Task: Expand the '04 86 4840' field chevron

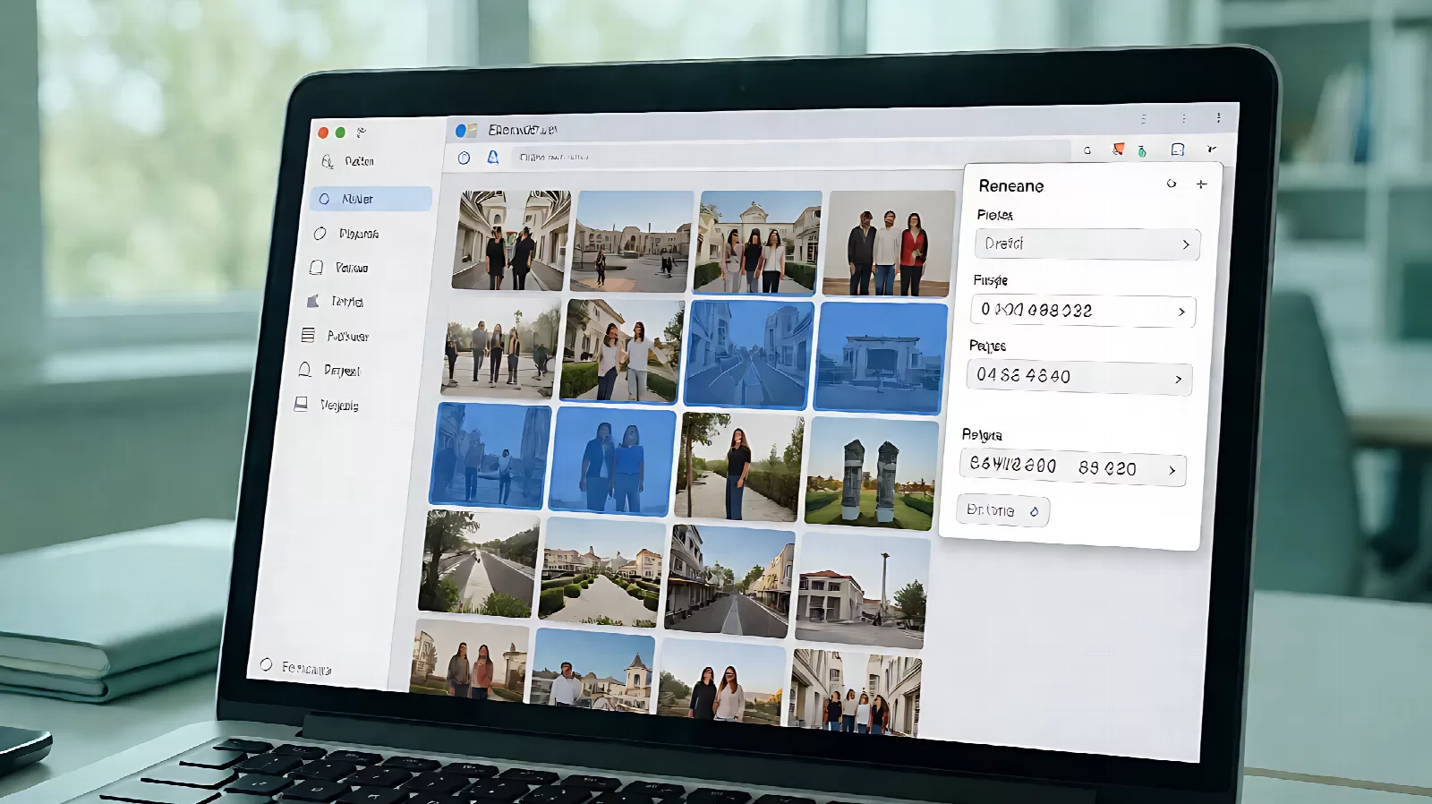Action: pos(1178,380)
